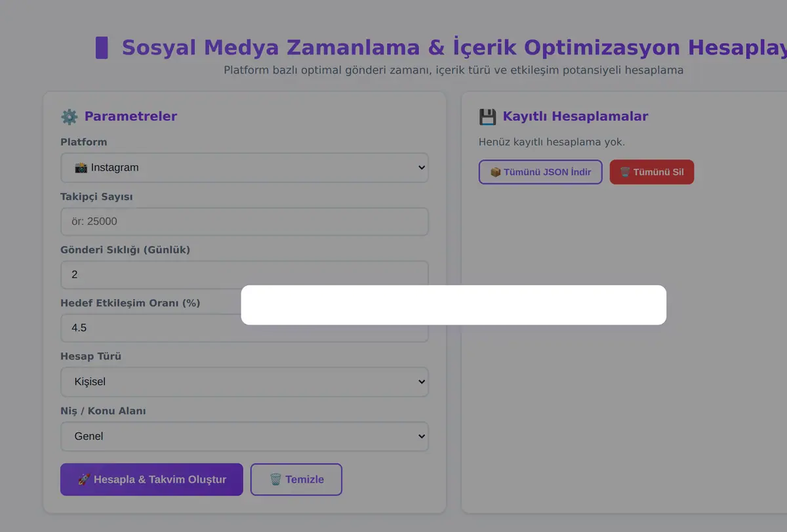Click the Sosyal Medya Zamanlama page title
Image resolution: width=787 pixels, height=532 pixels.
click(454, 48)
